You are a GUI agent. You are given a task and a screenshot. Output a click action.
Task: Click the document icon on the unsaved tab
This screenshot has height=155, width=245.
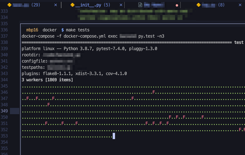[140, 5]
